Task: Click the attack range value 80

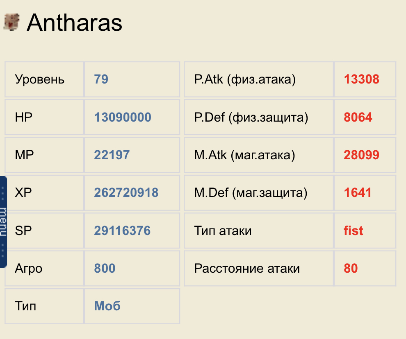Action: click(x=351, y=269)
